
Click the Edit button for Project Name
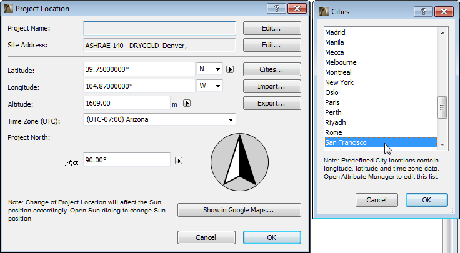pos(272,29)
